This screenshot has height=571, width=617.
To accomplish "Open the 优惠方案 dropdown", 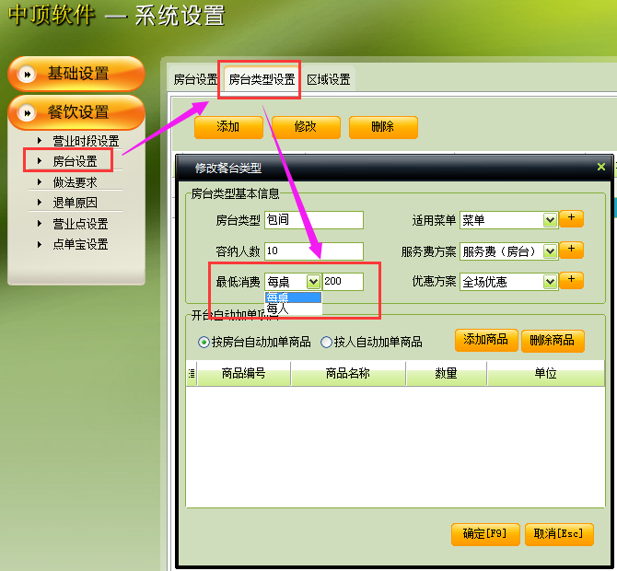I will pyautogui.click(x=550, y=282).
